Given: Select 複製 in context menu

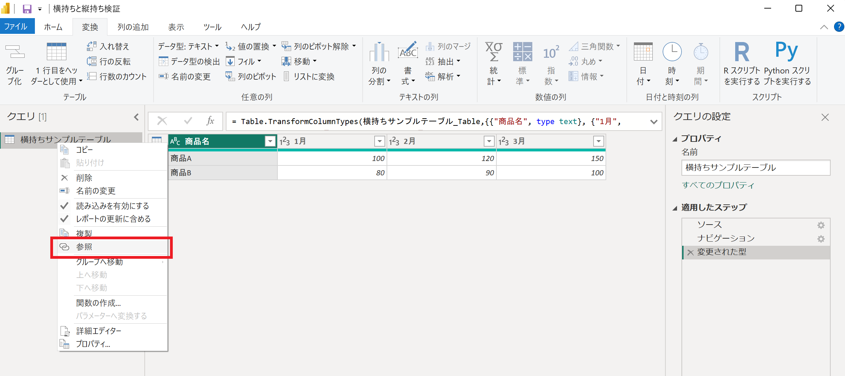Looking at the screenshot, I should [x=113, y=233].
